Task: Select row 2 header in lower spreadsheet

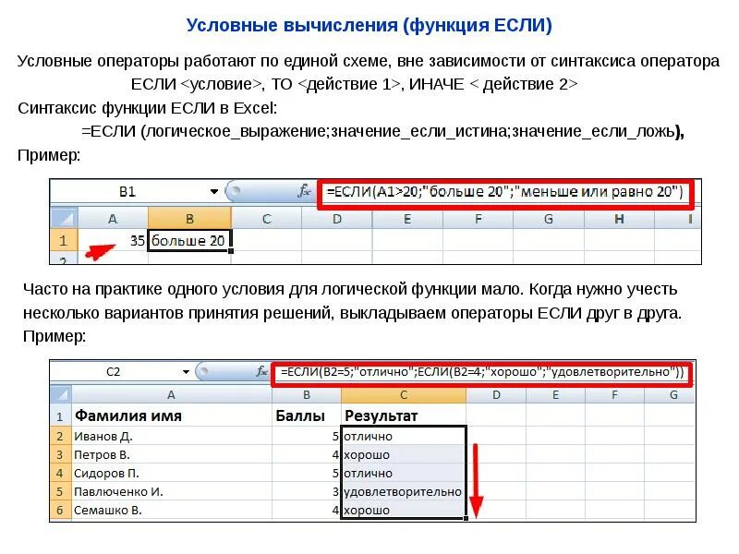Action: pos(61,436)
